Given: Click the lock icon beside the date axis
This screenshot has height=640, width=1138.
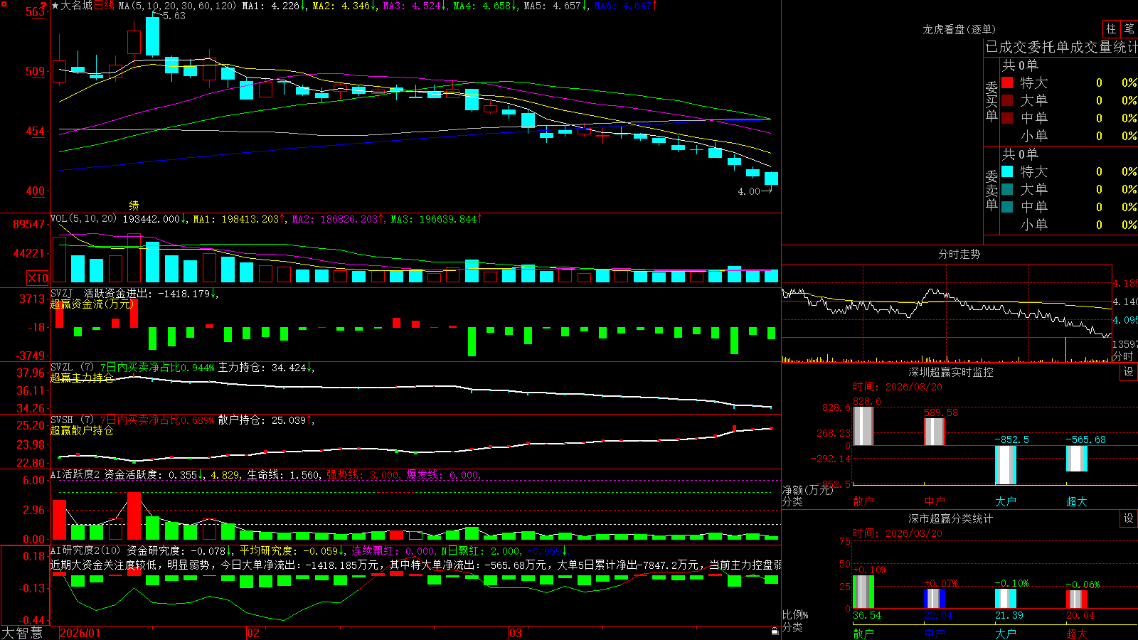Looking at the screenshot, I should [775, 631].
